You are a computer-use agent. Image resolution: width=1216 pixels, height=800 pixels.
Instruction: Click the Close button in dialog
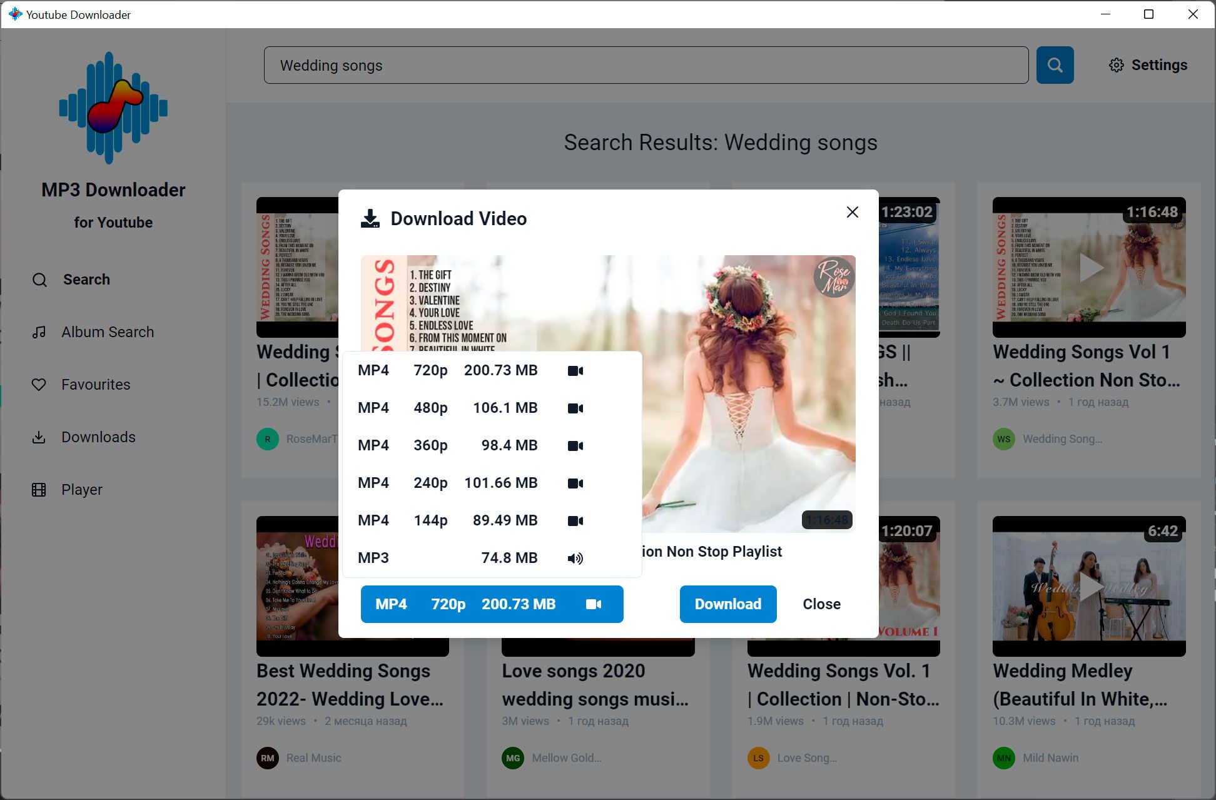tap(821, 604)
